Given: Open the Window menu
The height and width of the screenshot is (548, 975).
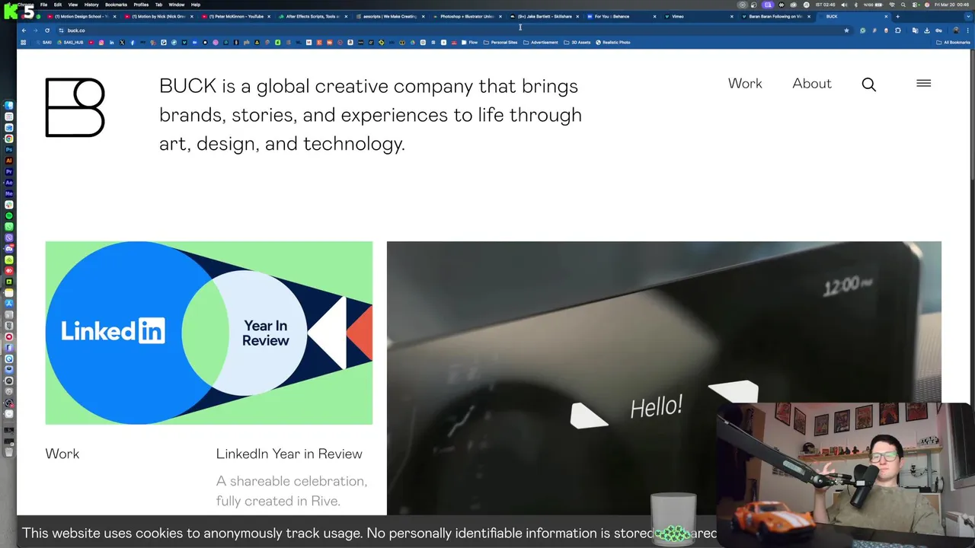Looking at the screenshot, I should (177, 5).
